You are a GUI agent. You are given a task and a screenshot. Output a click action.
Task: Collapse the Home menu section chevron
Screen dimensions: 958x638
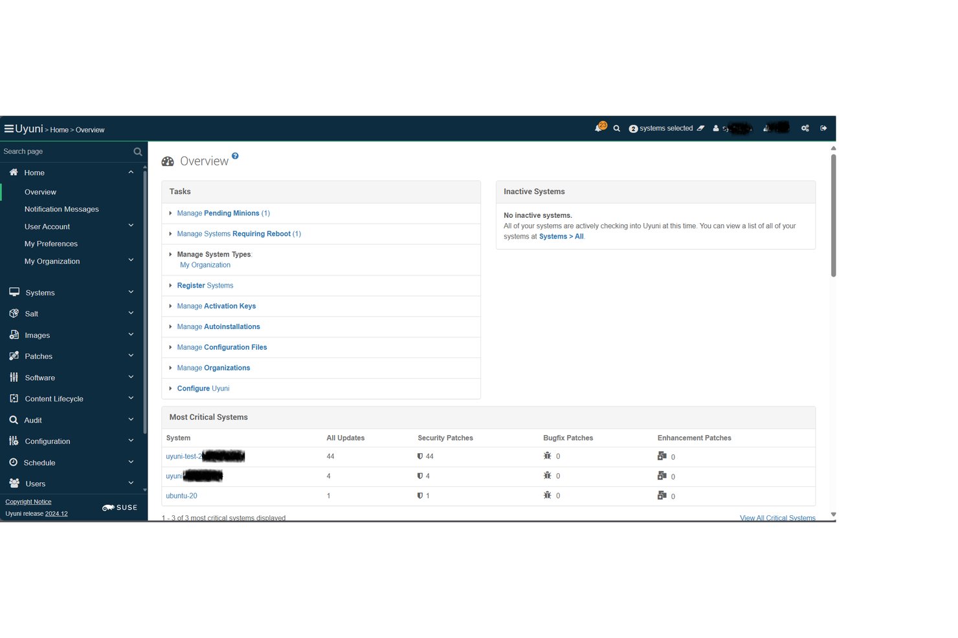131,172
